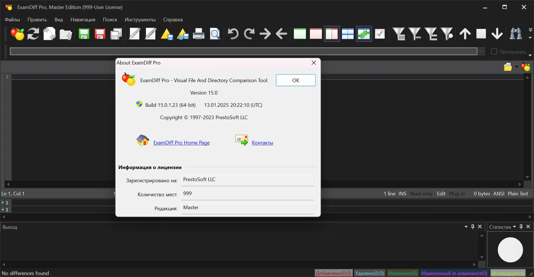Screen dimensions: 534x277
Task: Show only the red second-file pane
Action: point(316,34)
